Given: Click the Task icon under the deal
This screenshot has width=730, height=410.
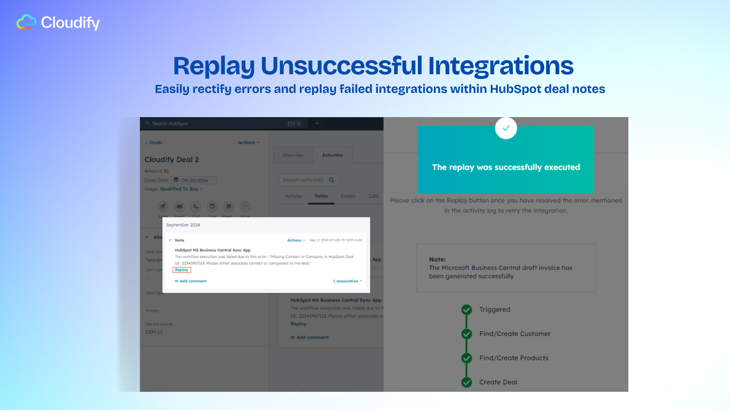Looking at the screenshot, I should (x=212, y=206).
